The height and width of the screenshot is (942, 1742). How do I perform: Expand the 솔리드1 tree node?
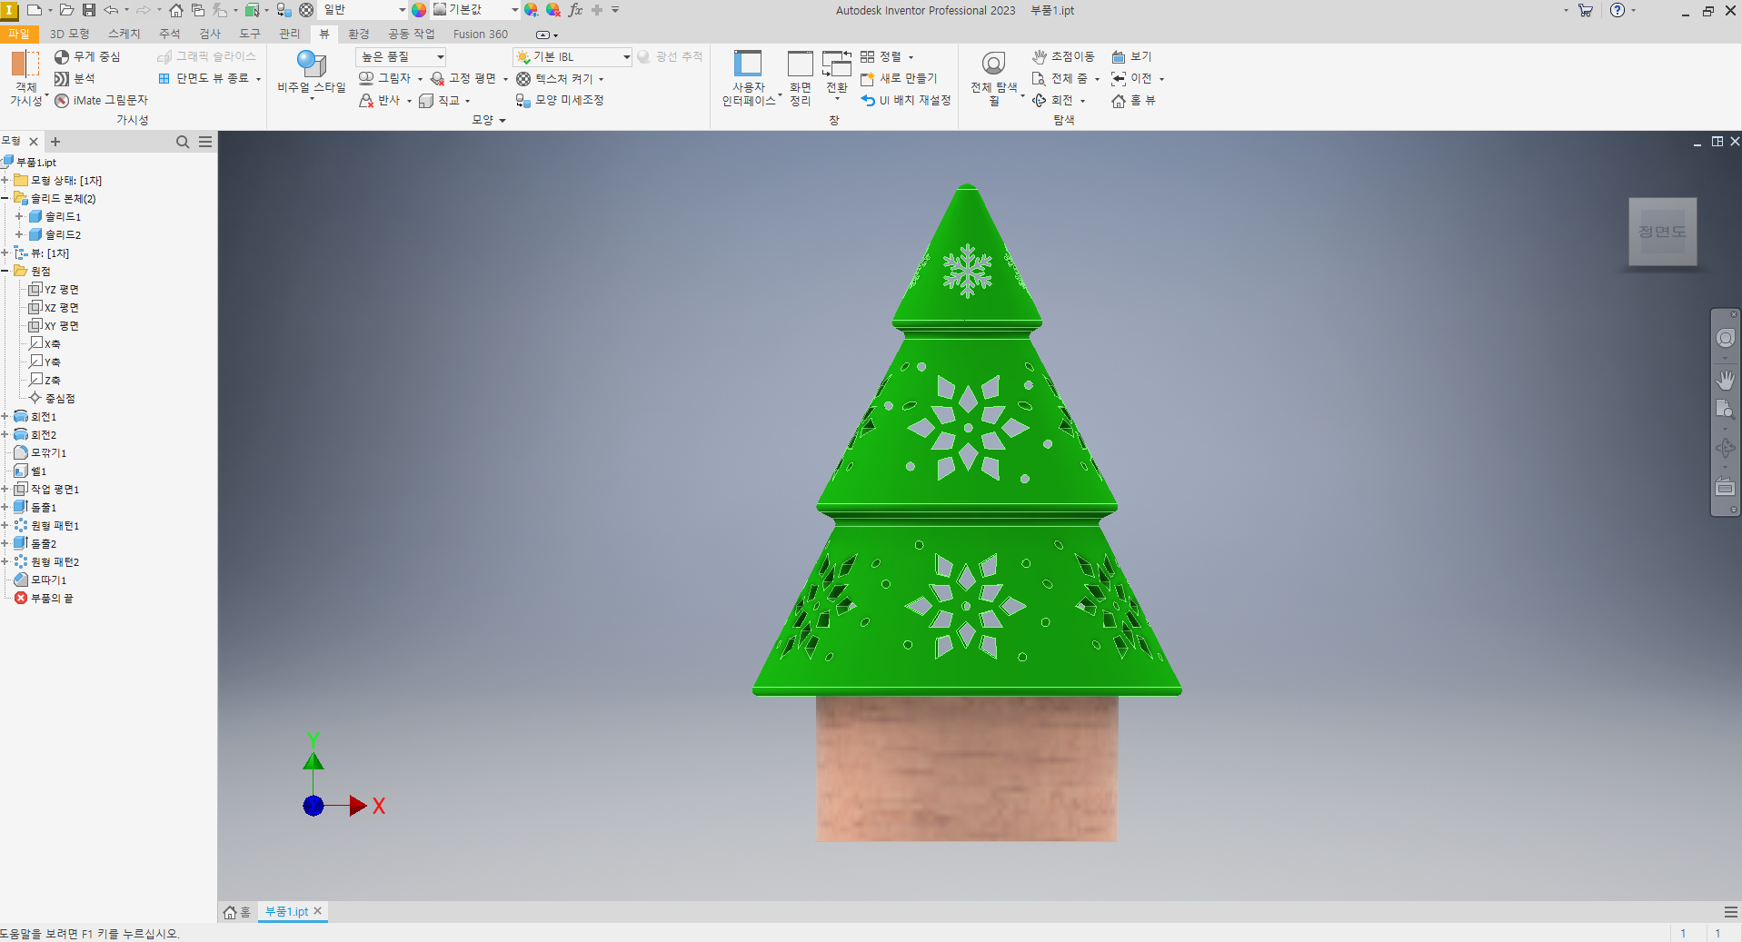pos(19,216)
